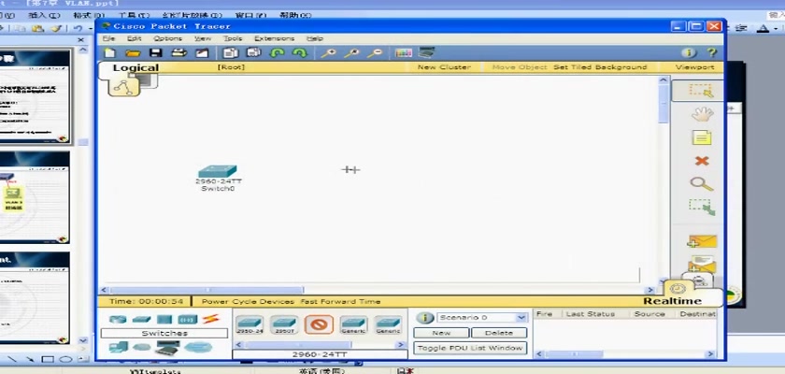The image size is (785, 374).
Task: Open the custom devices dialog icon
Action: pos(426,52)
